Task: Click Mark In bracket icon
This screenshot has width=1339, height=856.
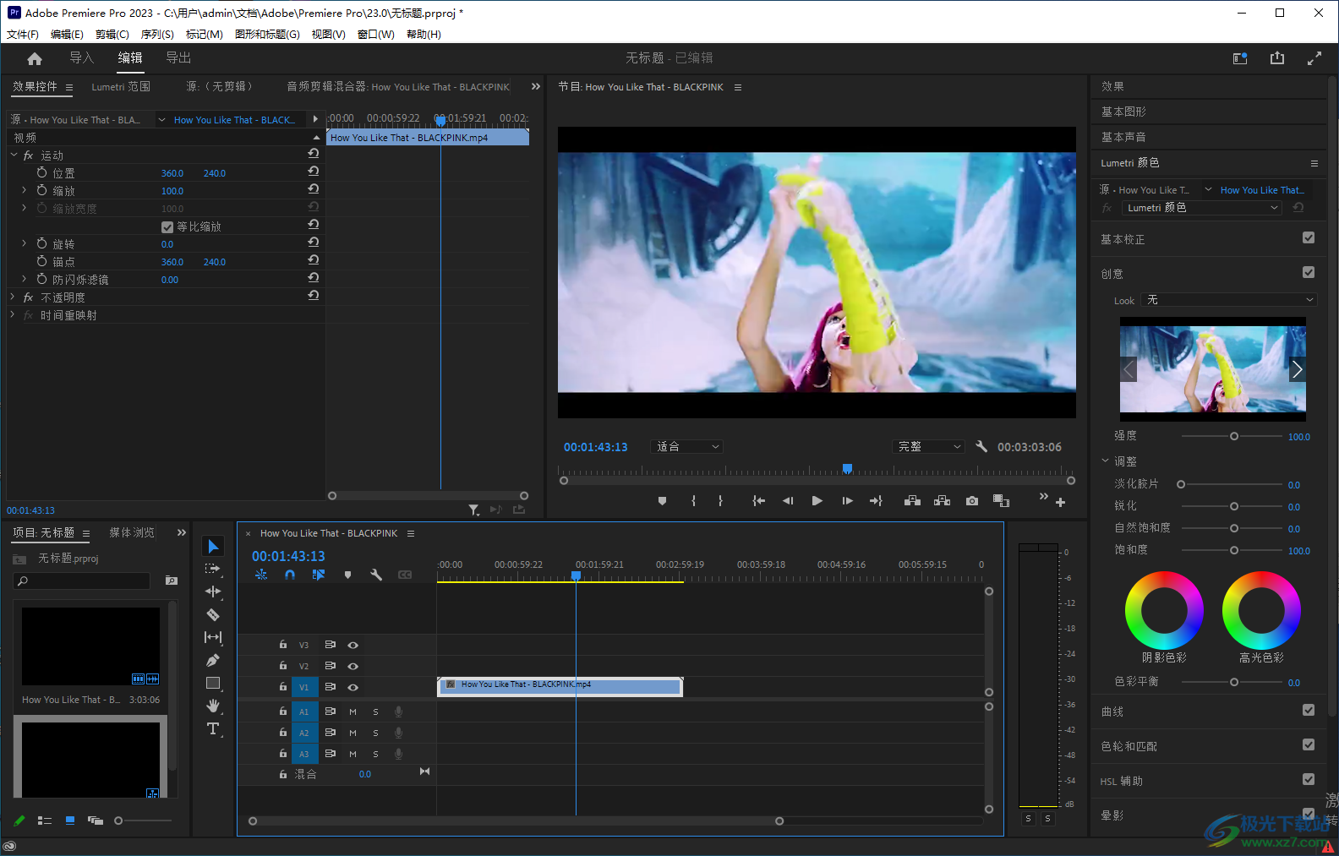Action: (693, 501)
